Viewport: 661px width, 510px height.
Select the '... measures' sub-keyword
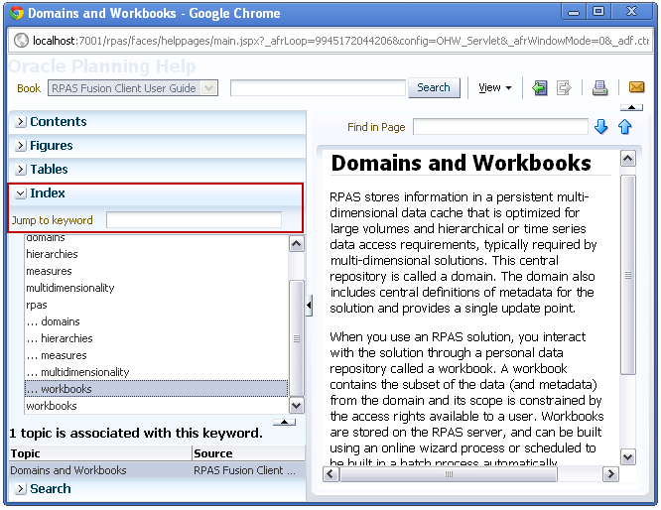(x=57, y=355)
